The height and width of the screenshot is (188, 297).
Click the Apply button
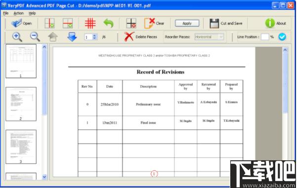coord(187,23)
